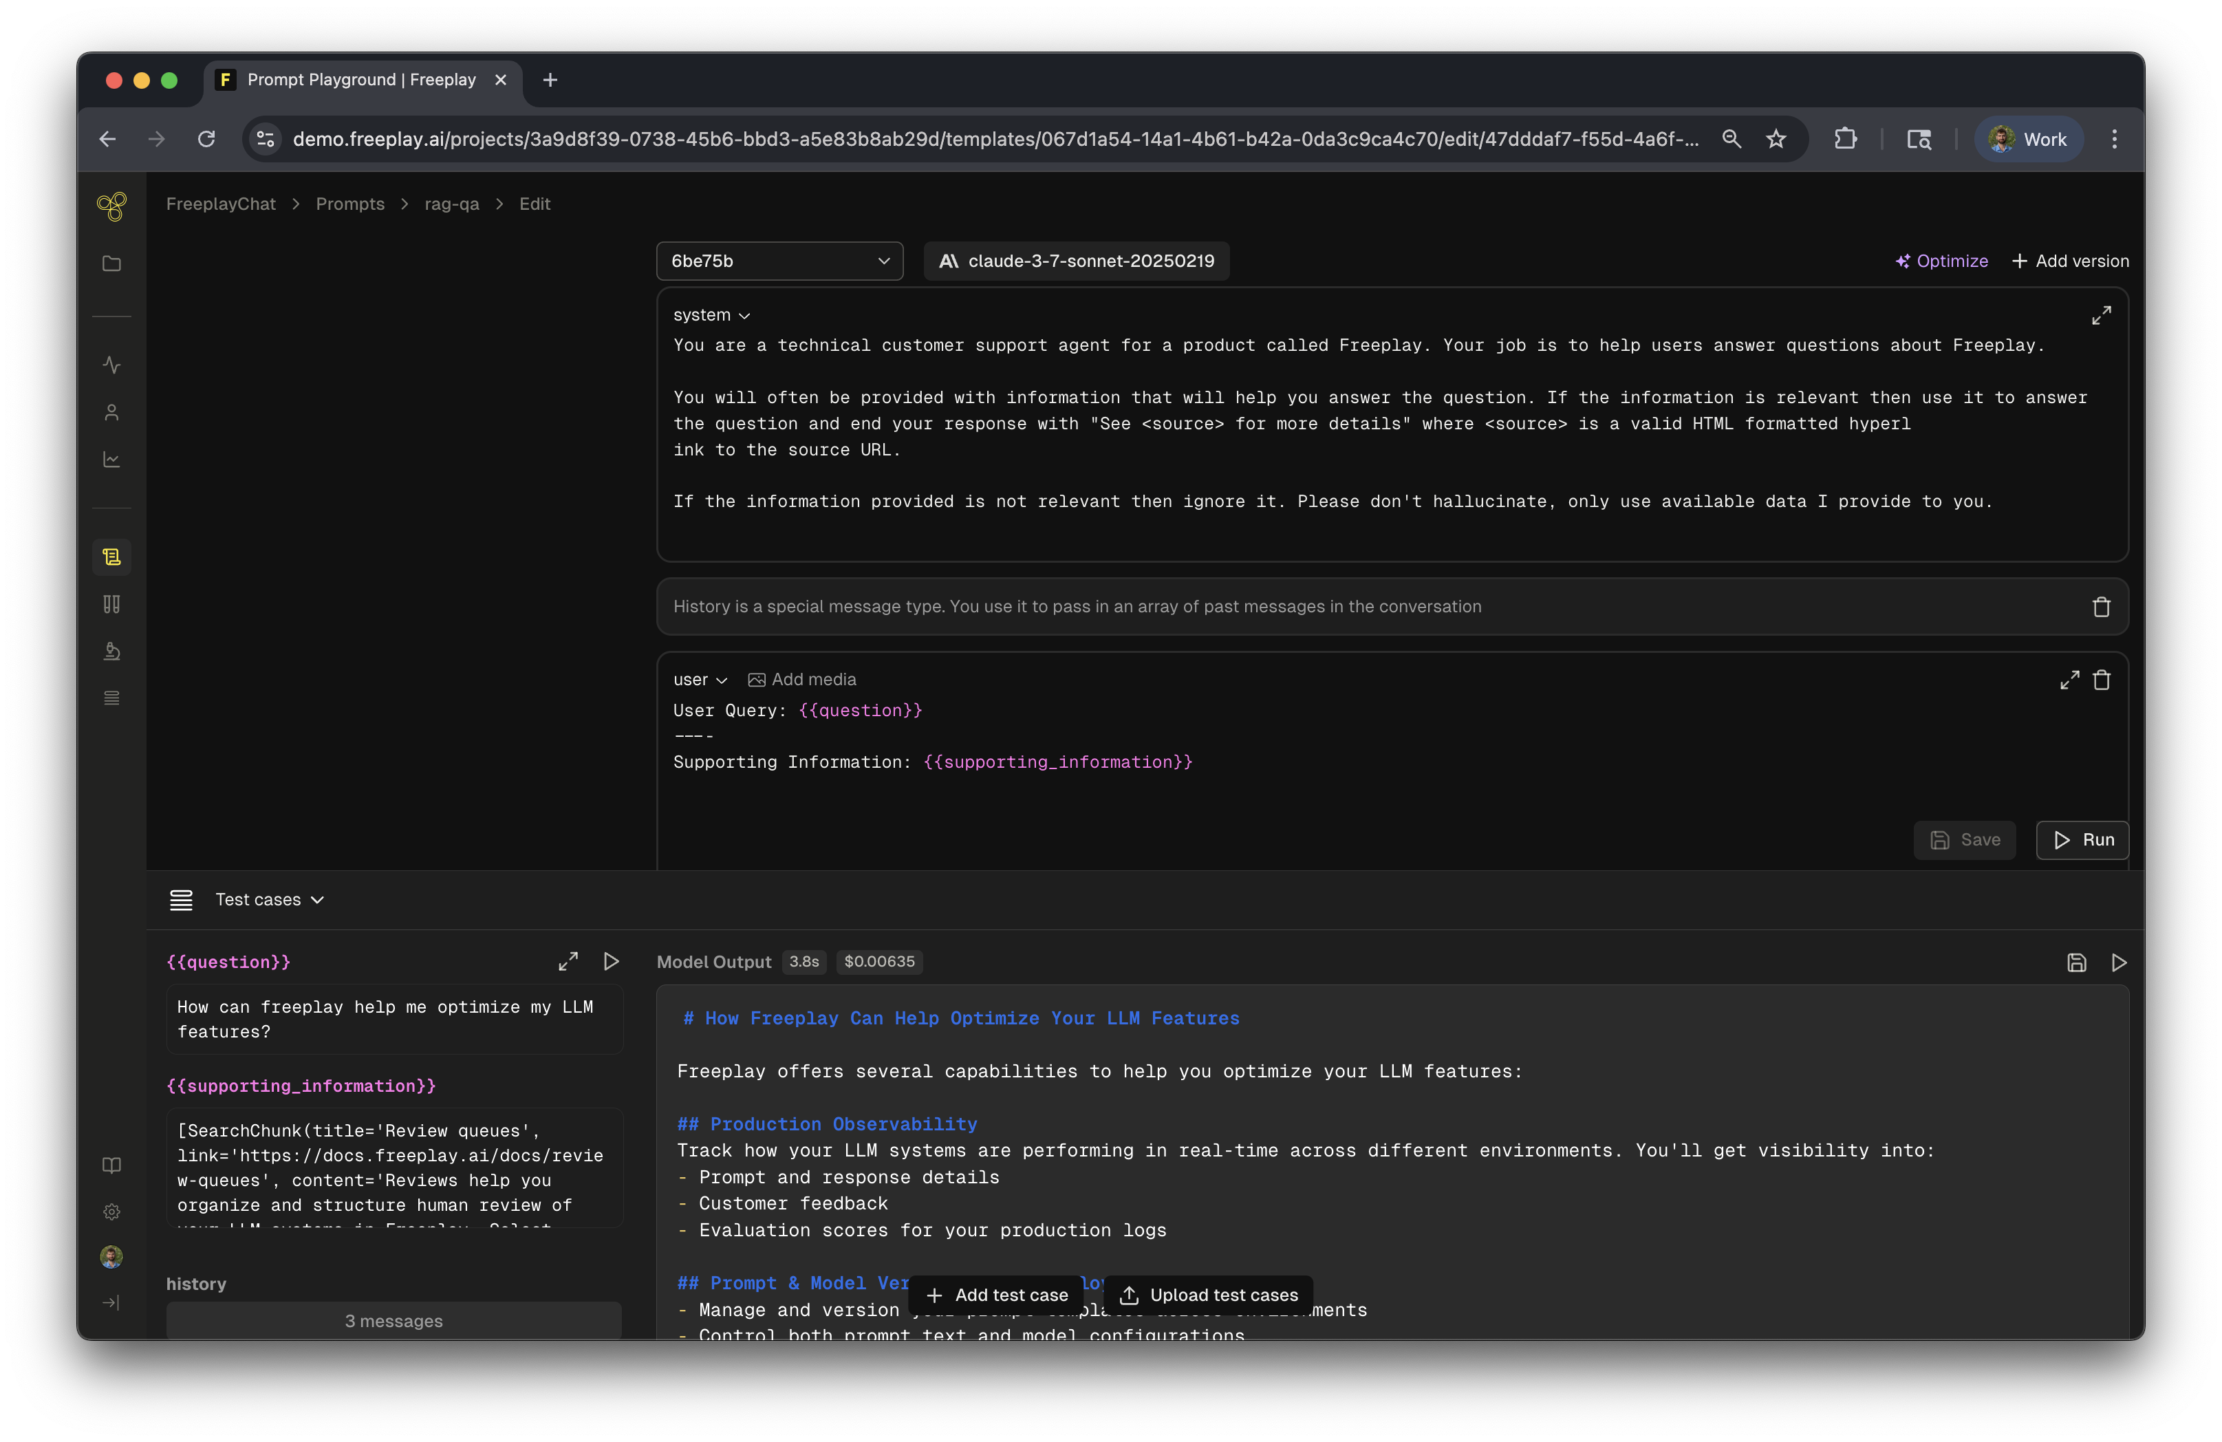Click the Run button

2082,839
